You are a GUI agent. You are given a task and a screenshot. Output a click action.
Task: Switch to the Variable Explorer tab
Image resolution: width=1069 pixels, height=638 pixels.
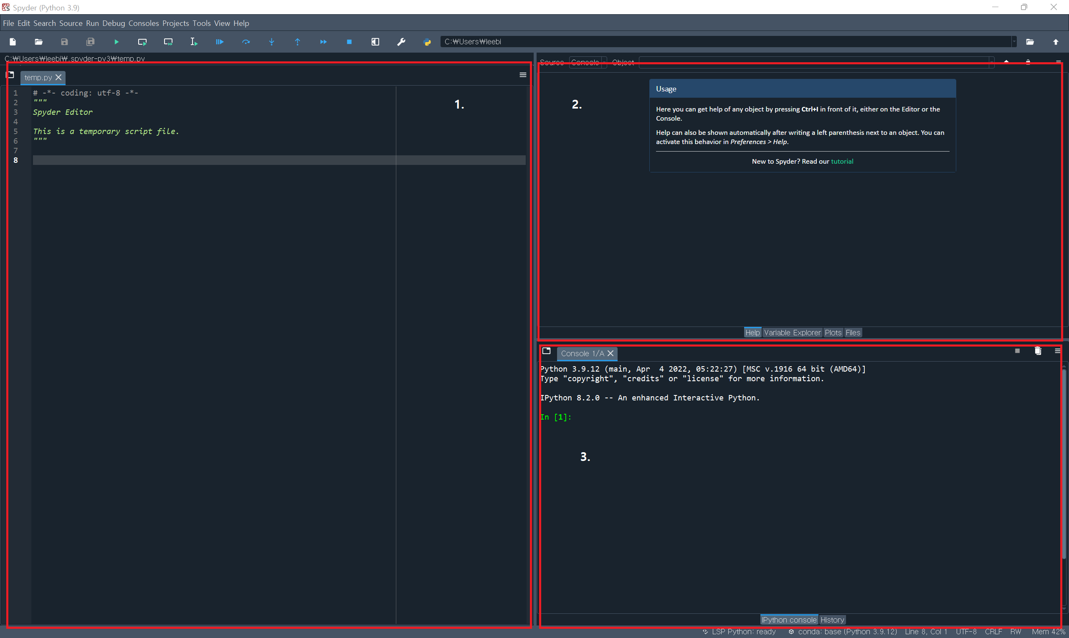tap(792, 333)
